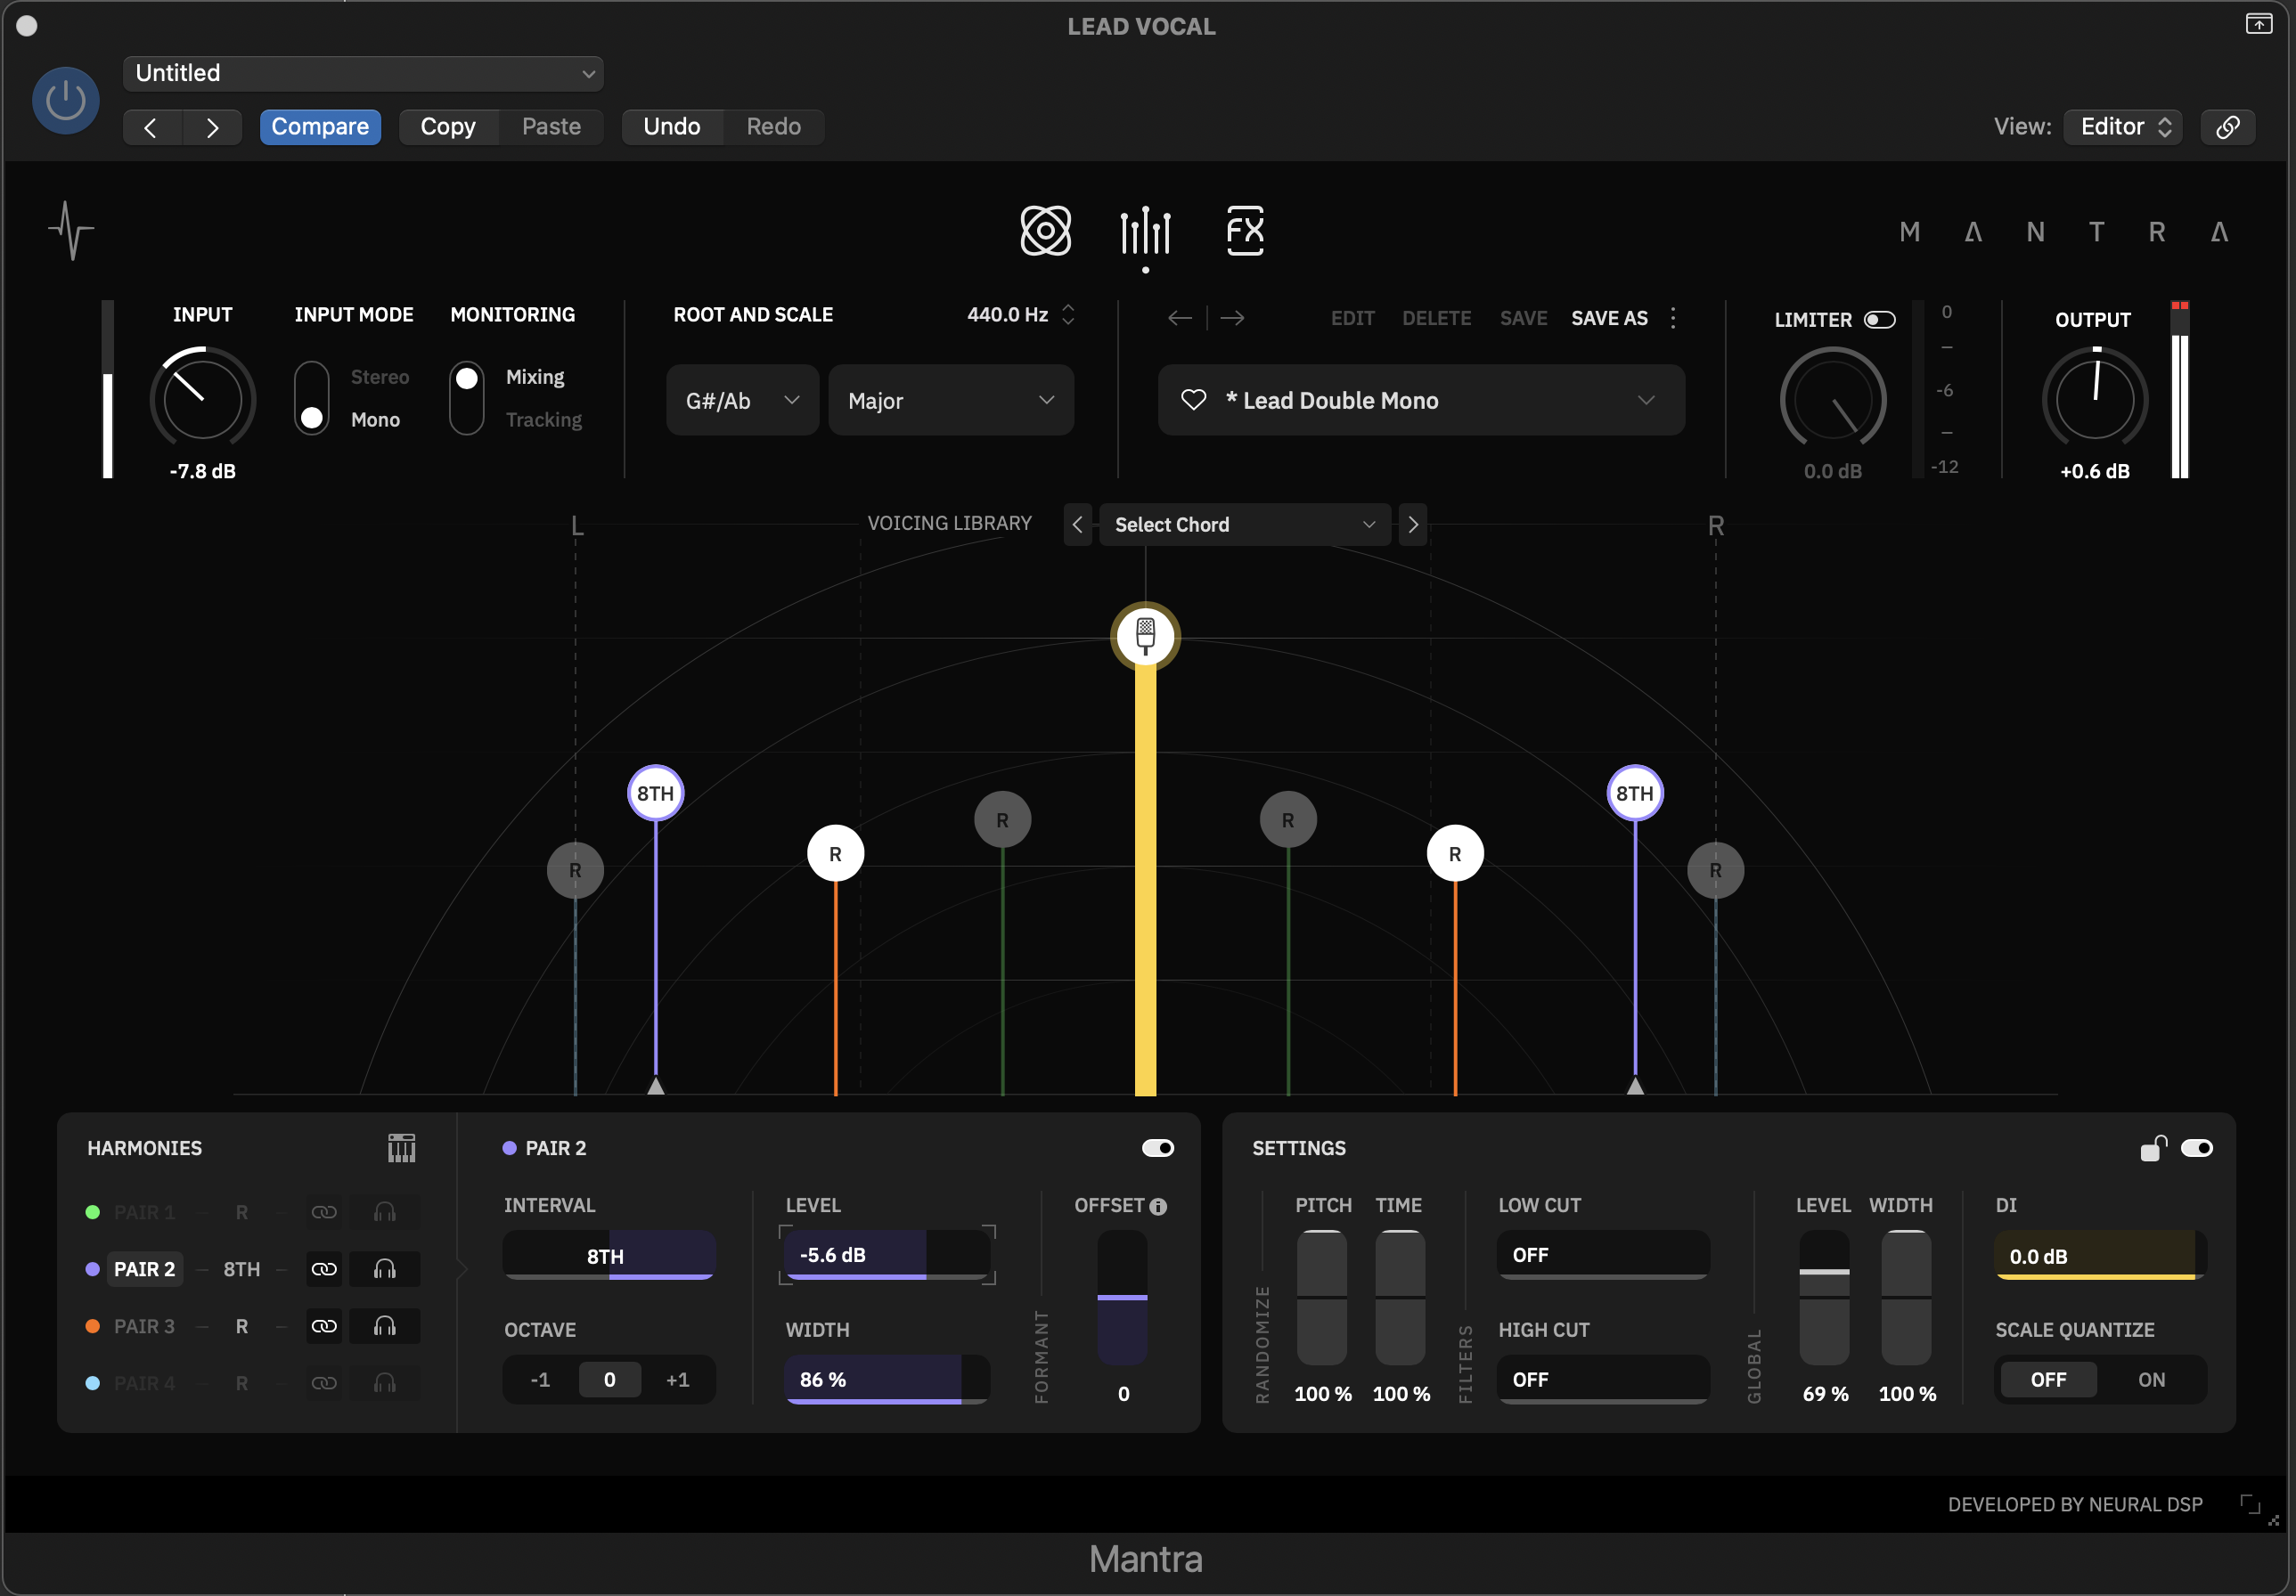Show offset info tooltip icon
The image size is (2296, 1596).
pyautogui.click(x=1158, y=1206)
